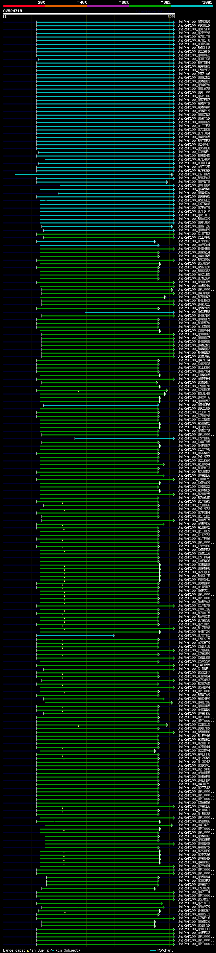Select hit label UniRef100_Q946Y0

click(x=194, y=85)
